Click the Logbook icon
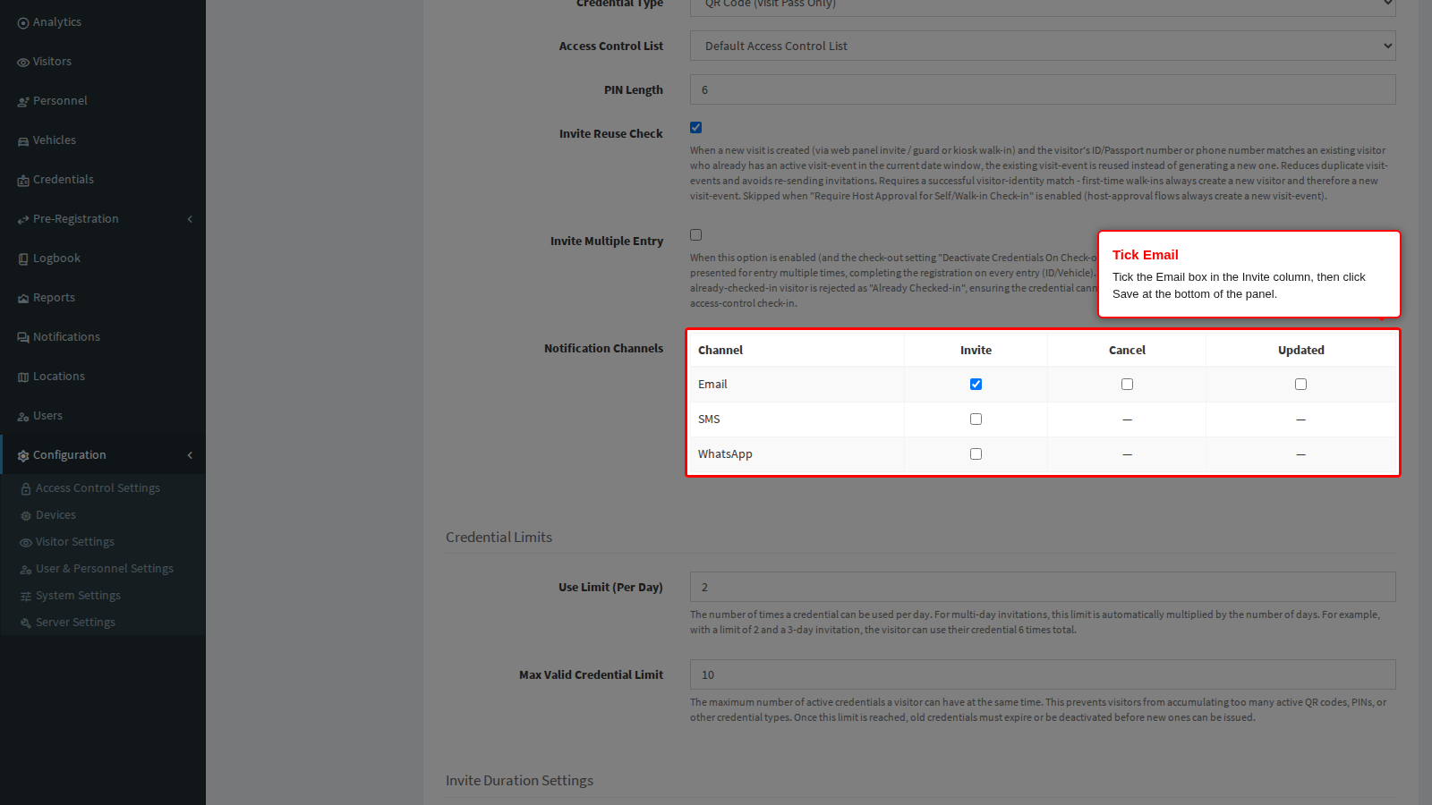The image size is (1432, 805). click(23, 259)
